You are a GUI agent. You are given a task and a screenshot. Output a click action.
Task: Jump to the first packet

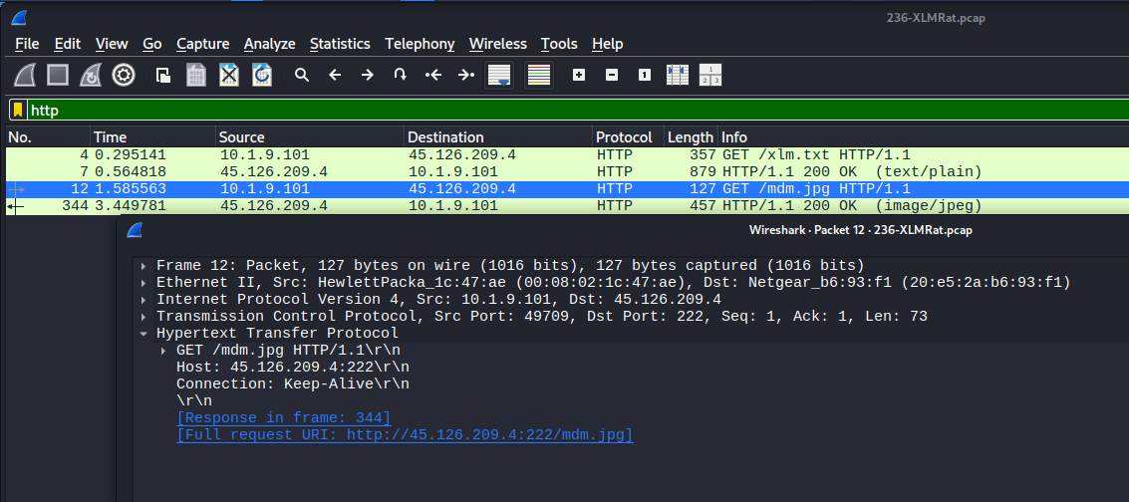tap(432, 75)
